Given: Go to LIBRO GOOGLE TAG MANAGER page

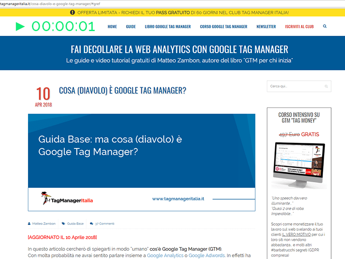Looking at the screenshot, I should click(168, 27).
